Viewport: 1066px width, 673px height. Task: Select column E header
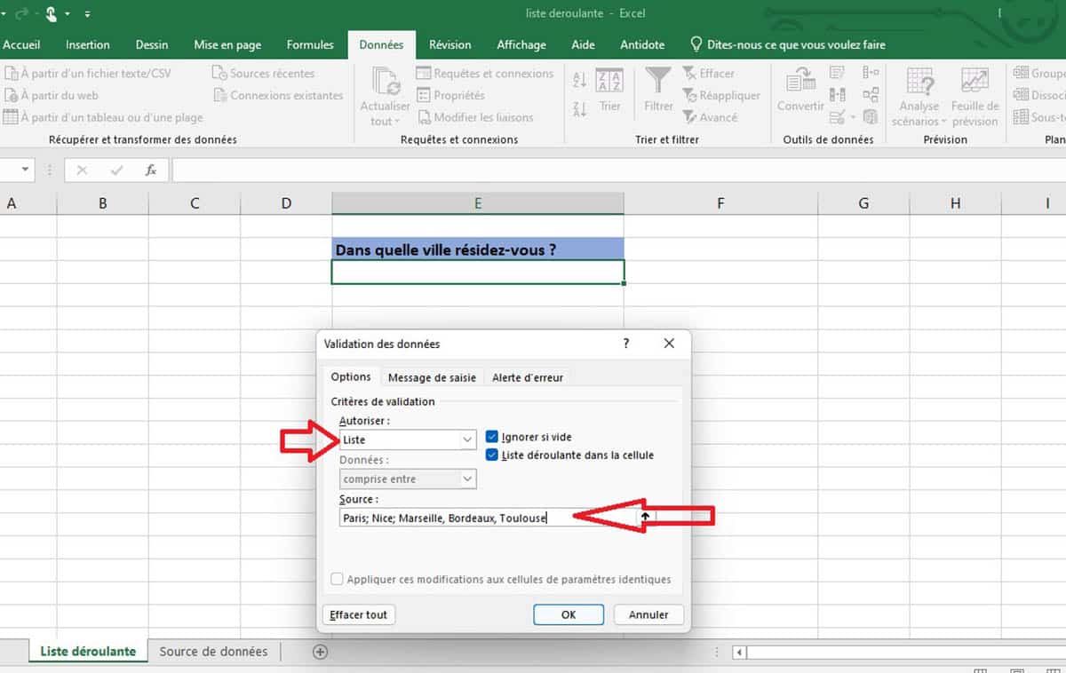[478, 203]
